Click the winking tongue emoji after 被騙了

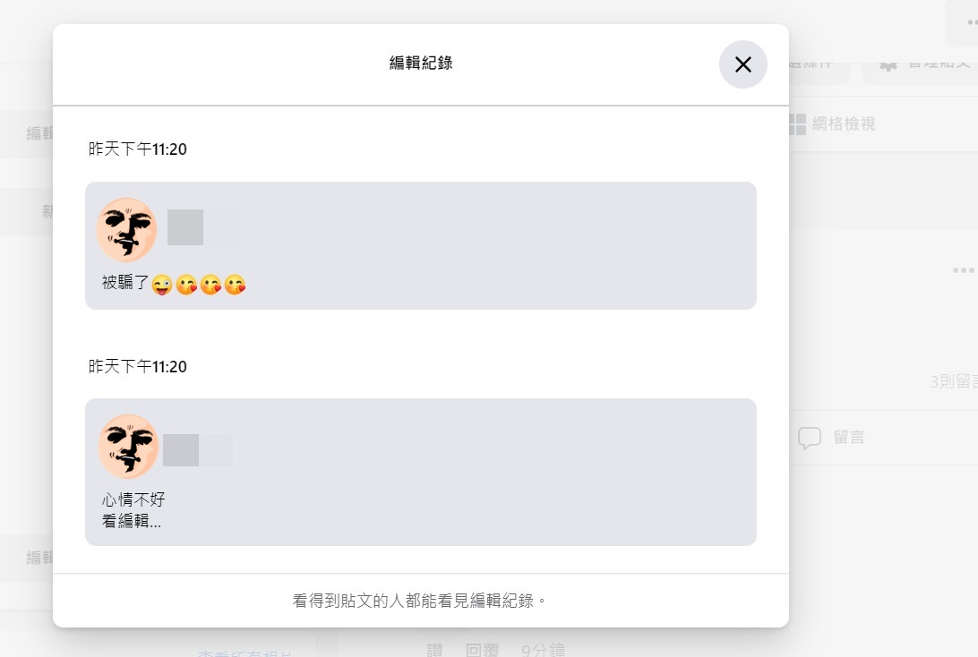(x=161, y=285)
